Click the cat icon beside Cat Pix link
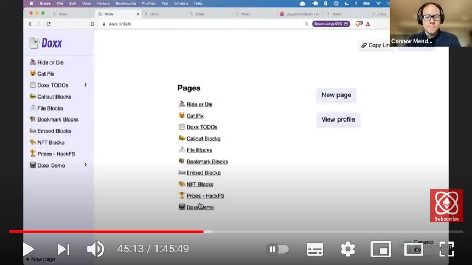The height and width of the screenshot is (265, 472). tap(182, 116)
